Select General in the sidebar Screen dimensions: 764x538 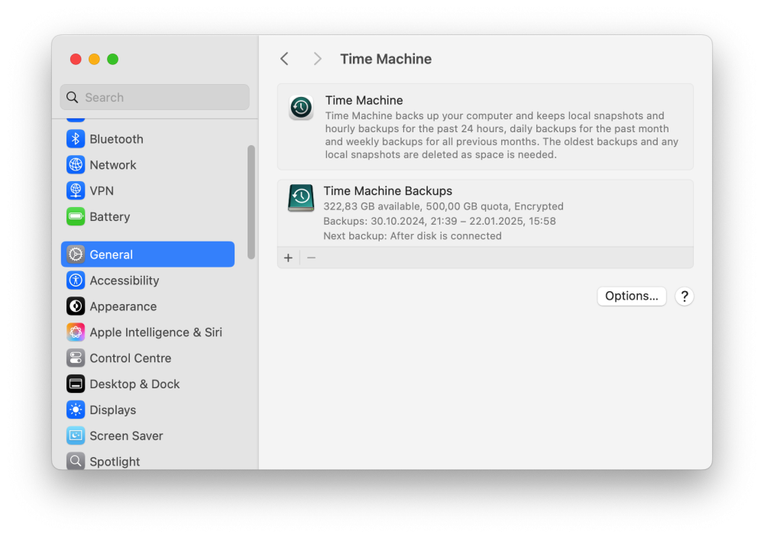tap(147, 254)
